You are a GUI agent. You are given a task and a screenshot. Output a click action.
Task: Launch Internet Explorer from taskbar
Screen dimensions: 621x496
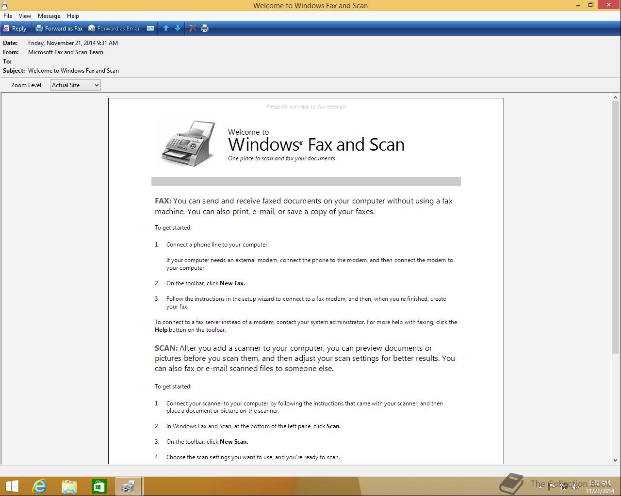click(39, 486)
